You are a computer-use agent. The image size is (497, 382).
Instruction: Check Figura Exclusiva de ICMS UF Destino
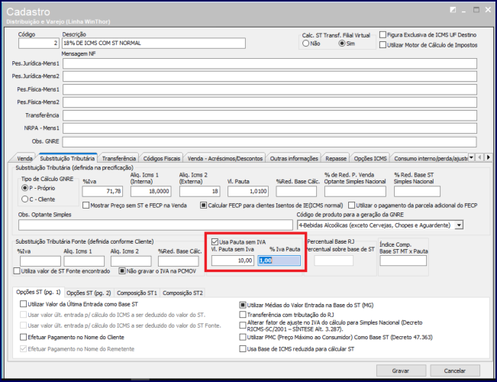click(x=383, y=34)
